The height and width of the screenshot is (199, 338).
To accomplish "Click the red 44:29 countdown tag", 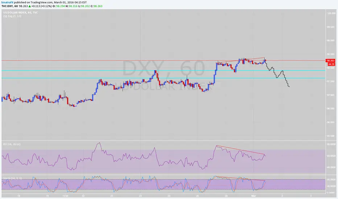I will (331, 64).
